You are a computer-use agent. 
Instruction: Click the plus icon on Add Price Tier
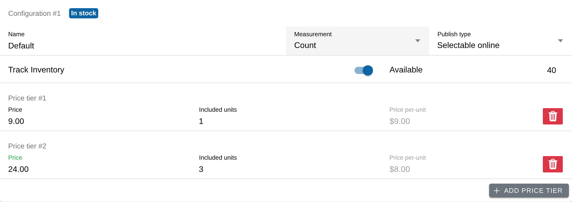coord(497,191)
